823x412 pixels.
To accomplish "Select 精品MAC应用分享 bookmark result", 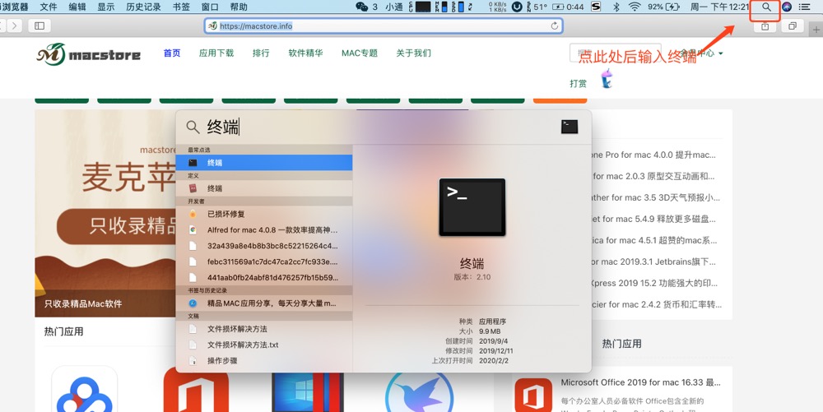I will click(264, 303).
